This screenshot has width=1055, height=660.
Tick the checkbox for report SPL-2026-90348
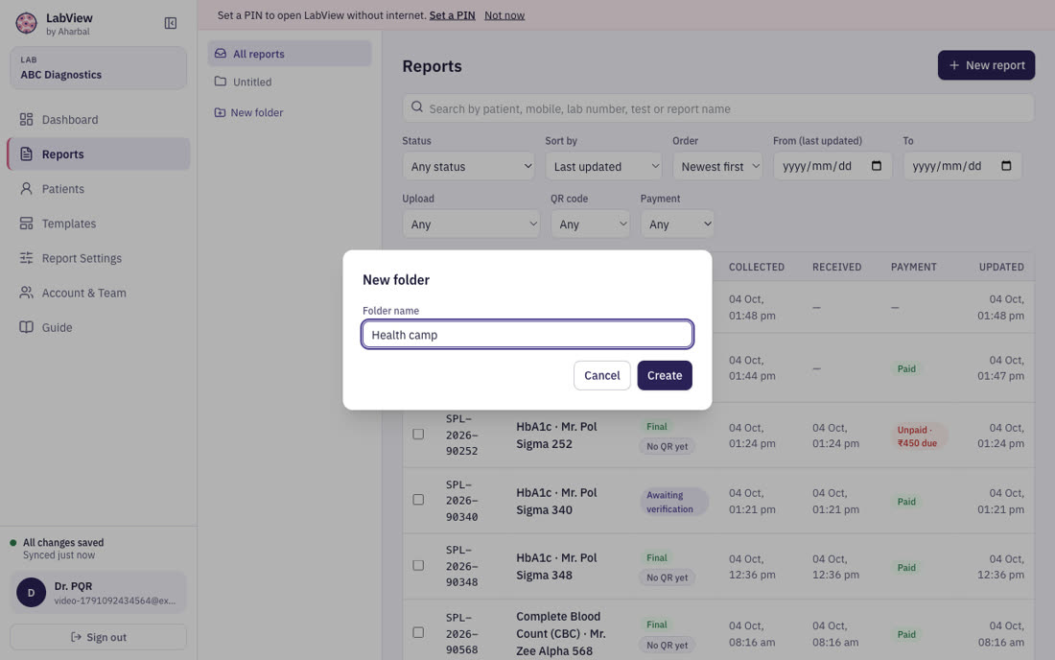418,566
